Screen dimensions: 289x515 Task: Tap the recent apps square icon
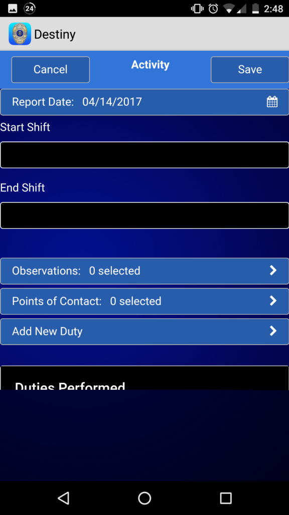pos(226,498)
